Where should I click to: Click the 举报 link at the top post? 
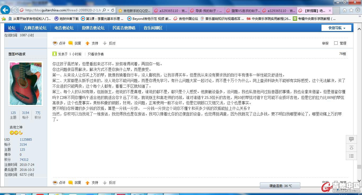[x=325, y=43]
